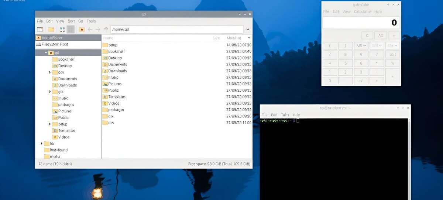Open the View menu in the file manager
443x200 pixels.
pos(60,21)
